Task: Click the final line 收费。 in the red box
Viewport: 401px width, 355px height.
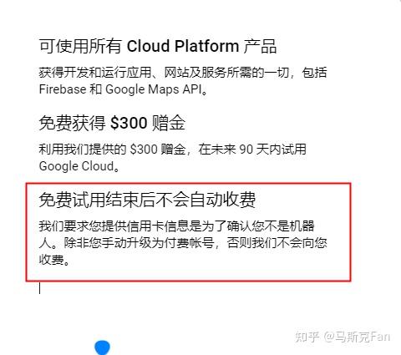Action: (54, 260)
